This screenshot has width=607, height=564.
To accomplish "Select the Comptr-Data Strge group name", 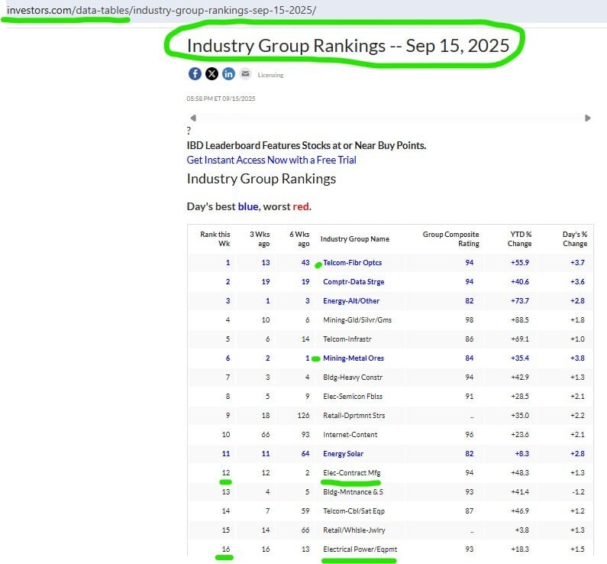I will click(x=354, y=281).
